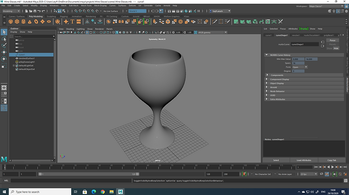Create a polygon plane from the shelf
This screenshot has height=195, width=349.
click(42, 21)
